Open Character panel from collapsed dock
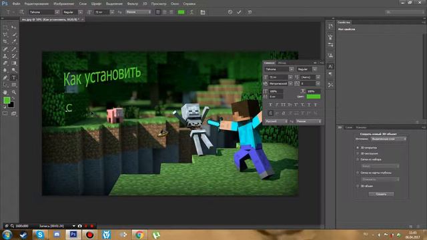The image size is (427, 240). pos(330,66)
